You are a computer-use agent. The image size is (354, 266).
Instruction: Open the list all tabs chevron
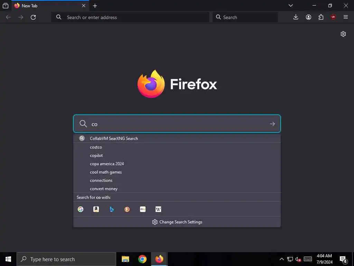290,6
